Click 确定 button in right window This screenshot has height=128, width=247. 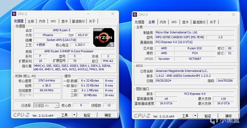coord(229,116)
